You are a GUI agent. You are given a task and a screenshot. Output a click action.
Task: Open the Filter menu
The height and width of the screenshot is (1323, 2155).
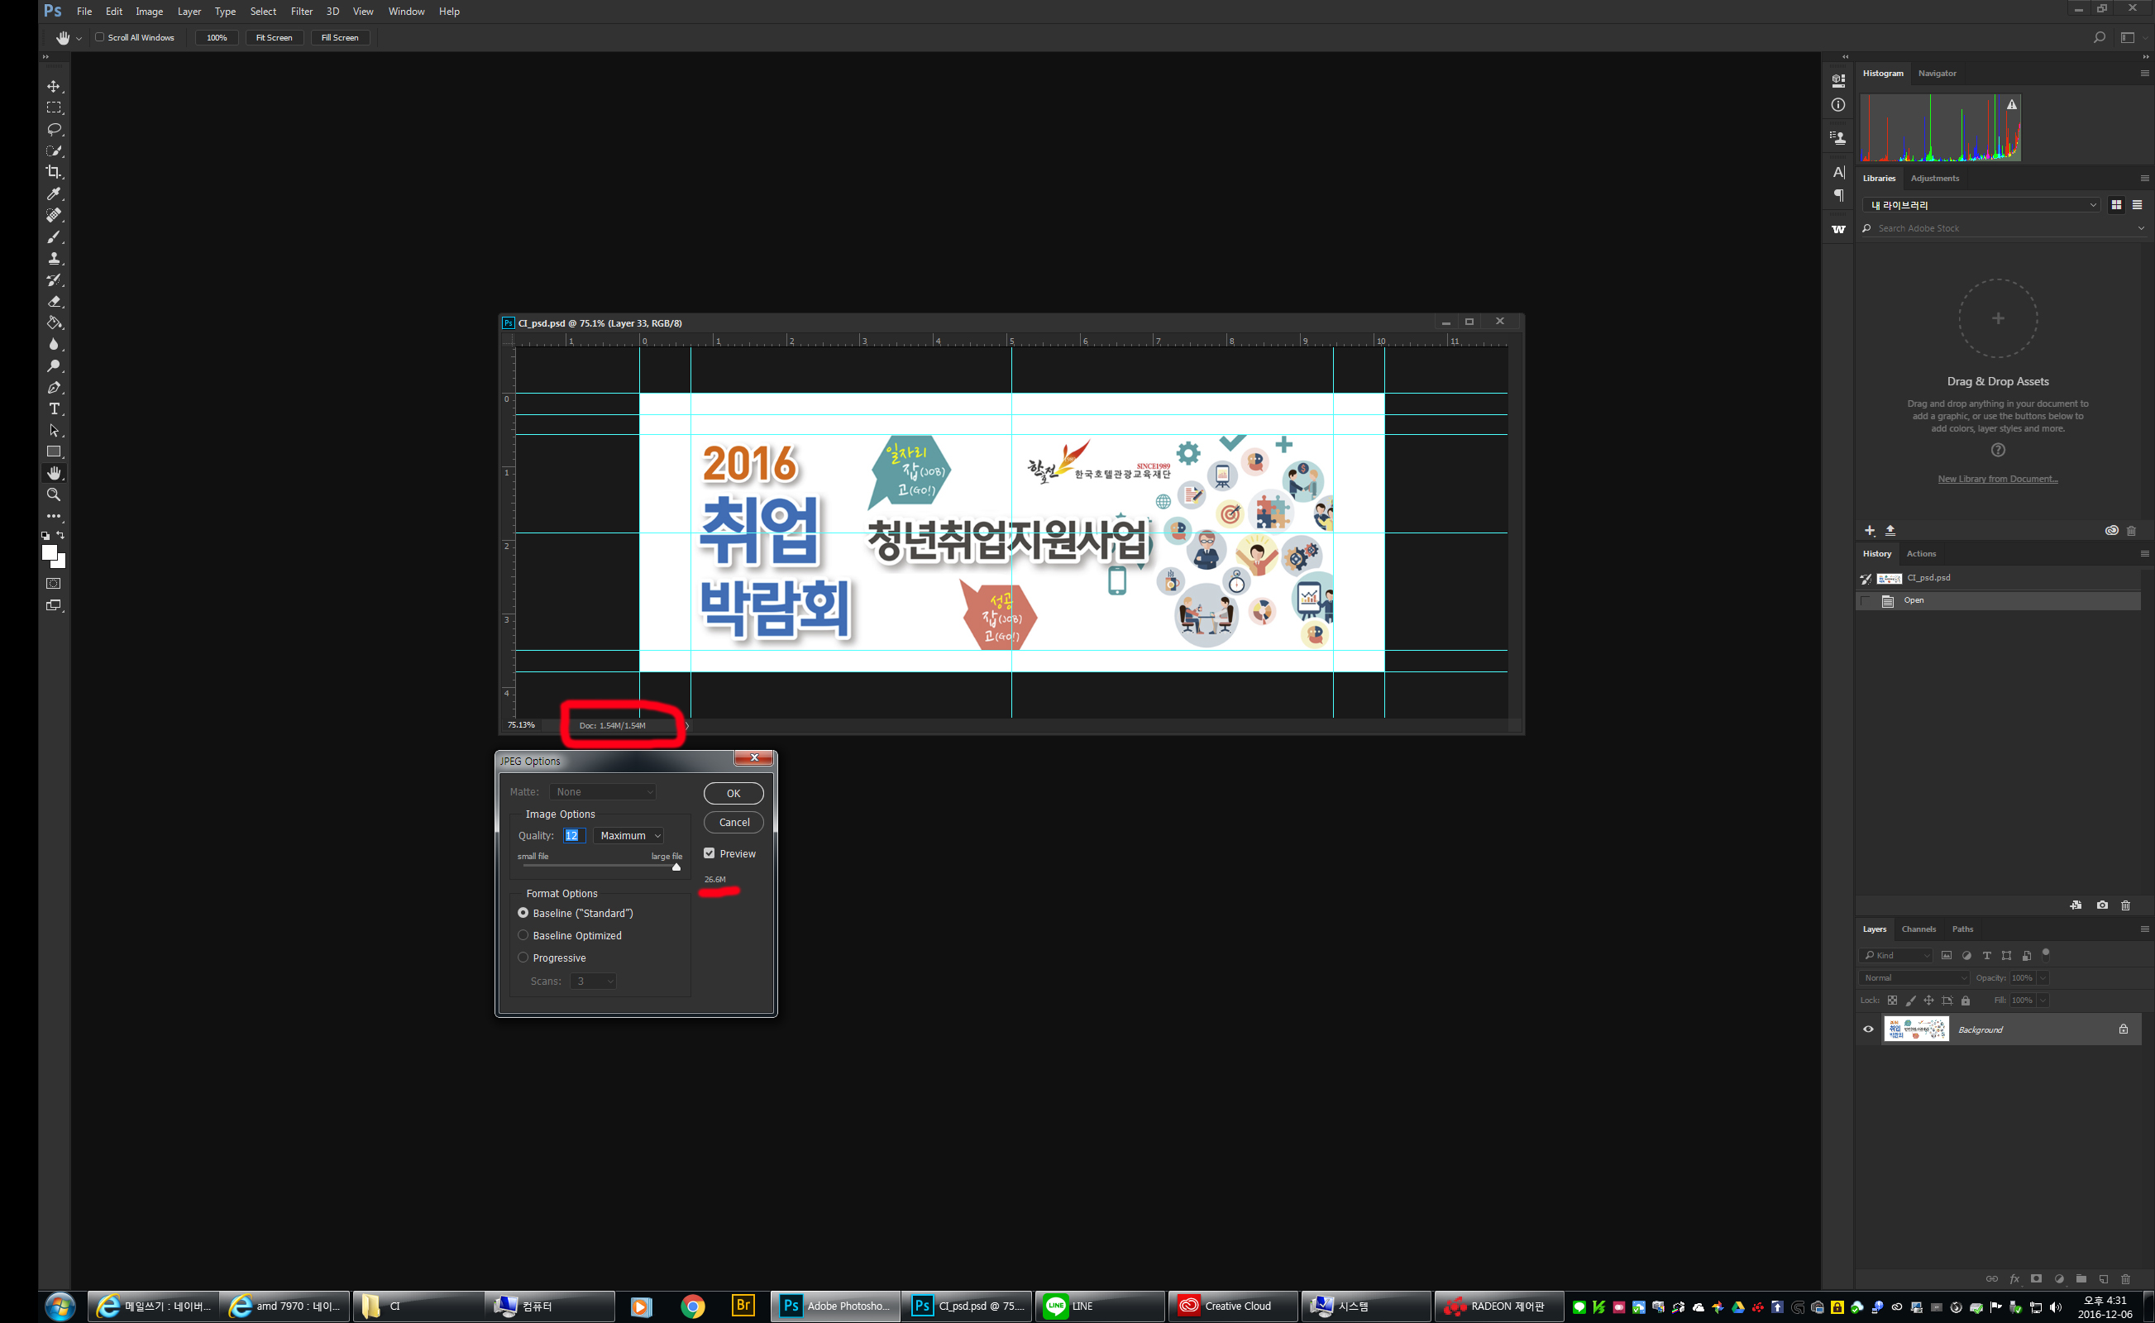(x=301, y=12)
